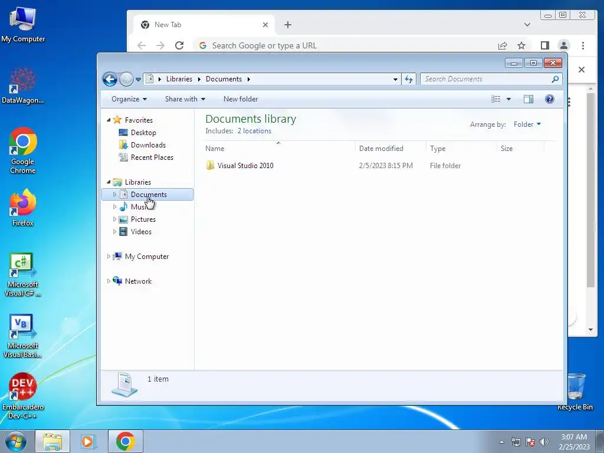Open Chrome tab search chevron

[527, 25]
